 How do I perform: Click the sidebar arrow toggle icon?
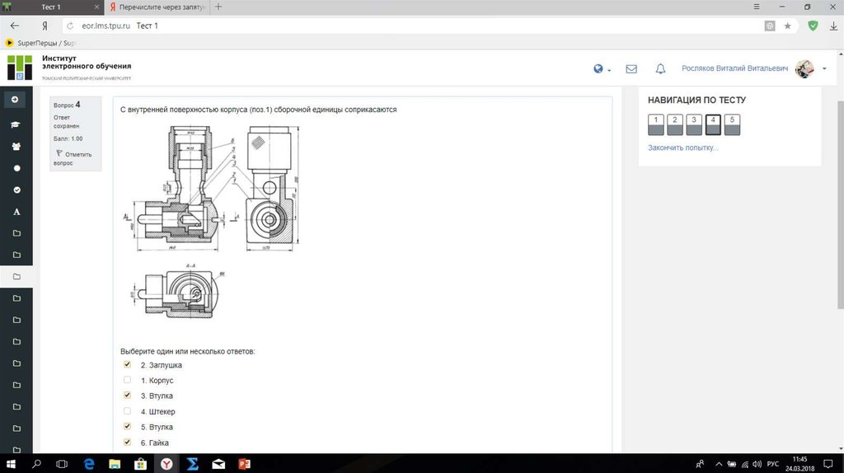point(16,100)
